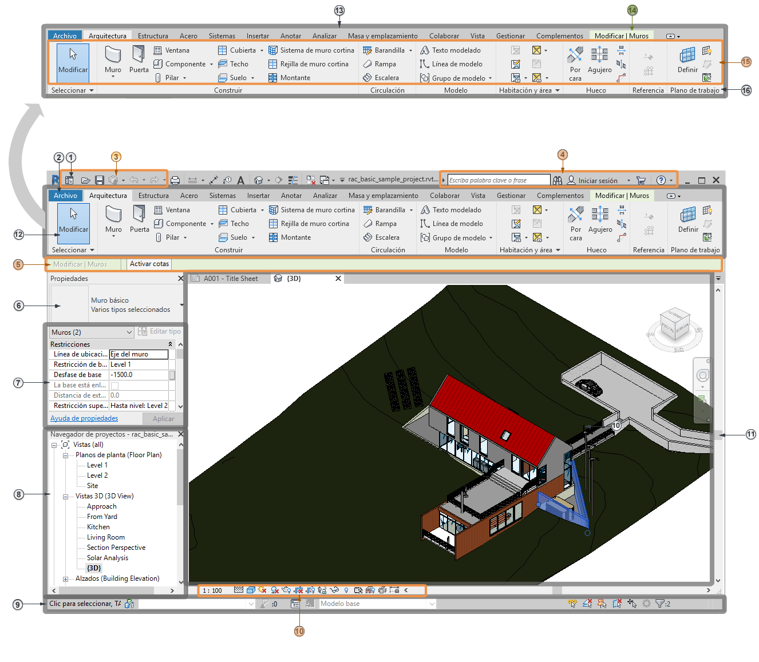Click Sistema de muro cortina in main window ribbon

pyautogui.click(x=312, y=210)
